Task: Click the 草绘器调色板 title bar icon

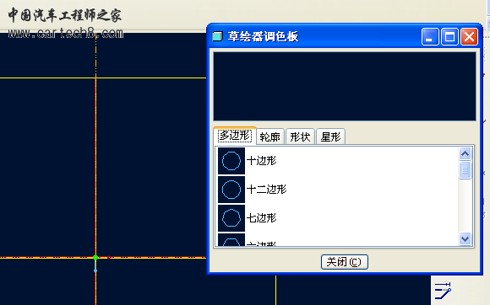Action: [217, 36]
